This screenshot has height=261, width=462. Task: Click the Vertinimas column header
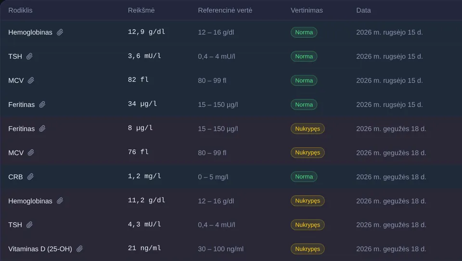click(307, 10)
